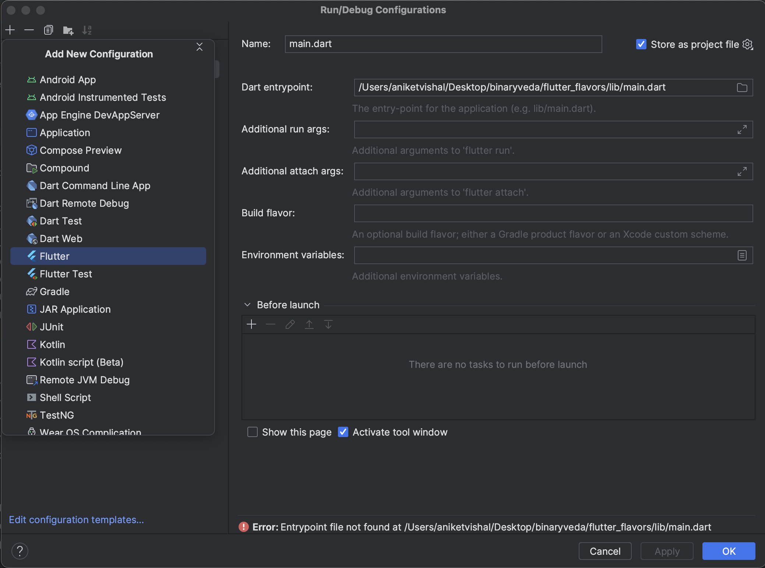Select the highlighted Flutter configuration type
Image resolution: width=765 pixels, height=568 pixels.
tap(108, 256)
